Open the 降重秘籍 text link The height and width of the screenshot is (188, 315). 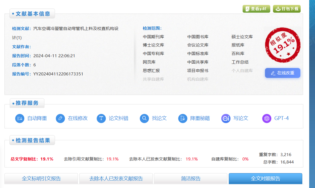pos(200,118)
